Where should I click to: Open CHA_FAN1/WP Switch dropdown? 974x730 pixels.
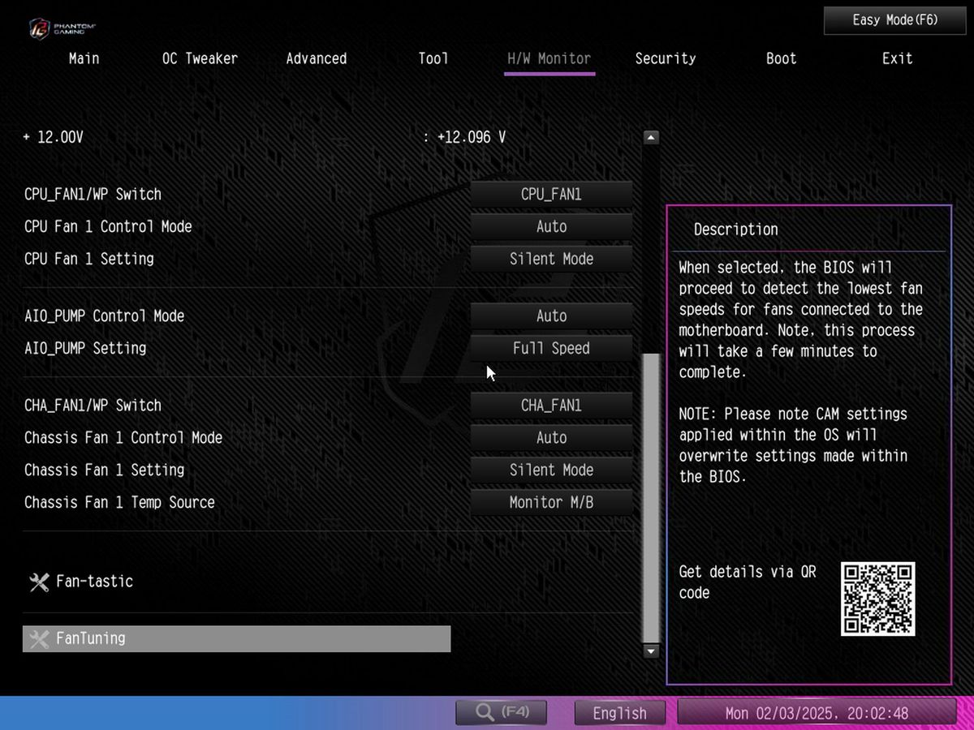coord(551,406)
